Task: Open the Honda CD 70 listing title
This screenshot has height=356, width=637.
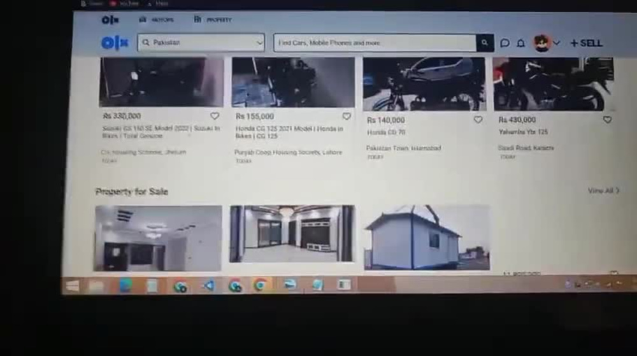Action: (386, 132)
